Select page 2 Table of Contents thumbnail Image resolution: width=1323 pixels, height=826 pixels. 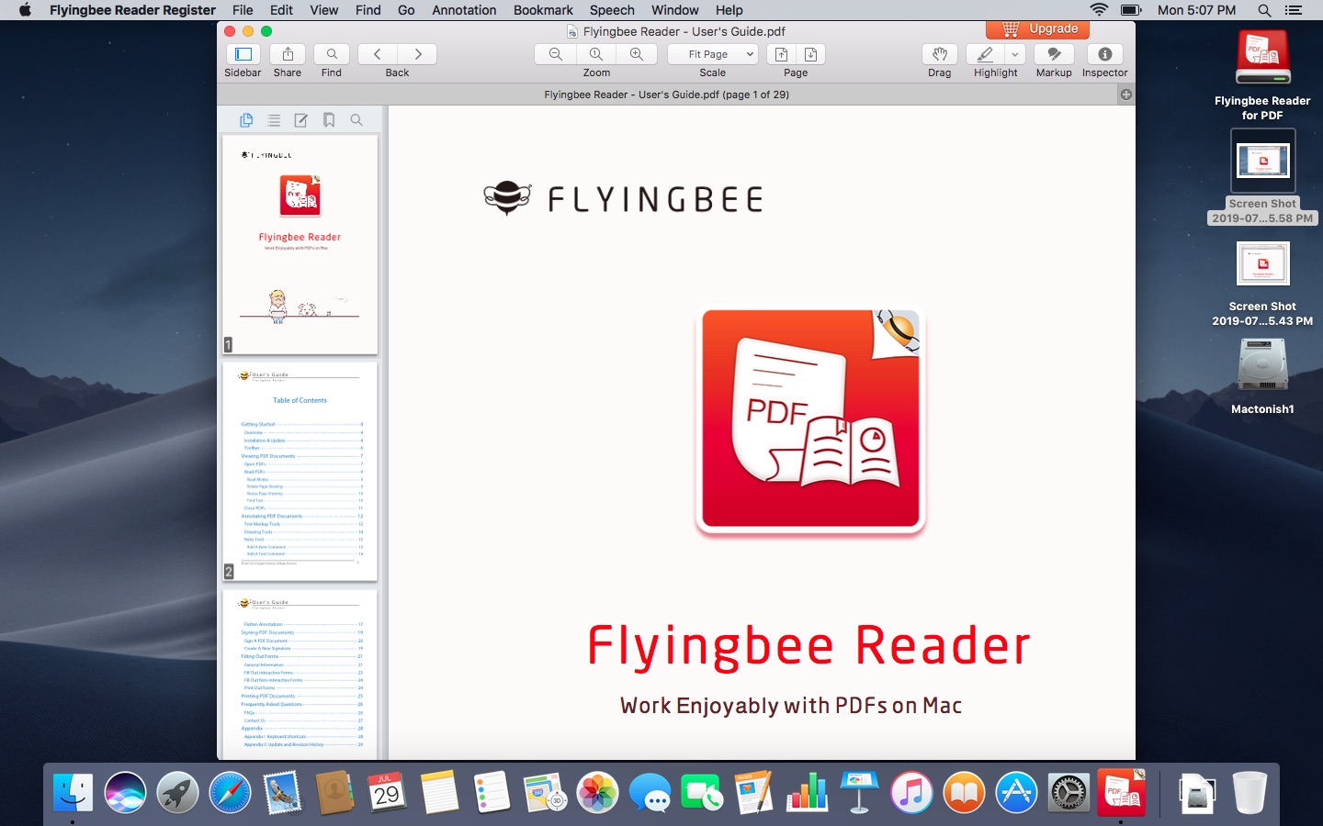click(300, 471)
